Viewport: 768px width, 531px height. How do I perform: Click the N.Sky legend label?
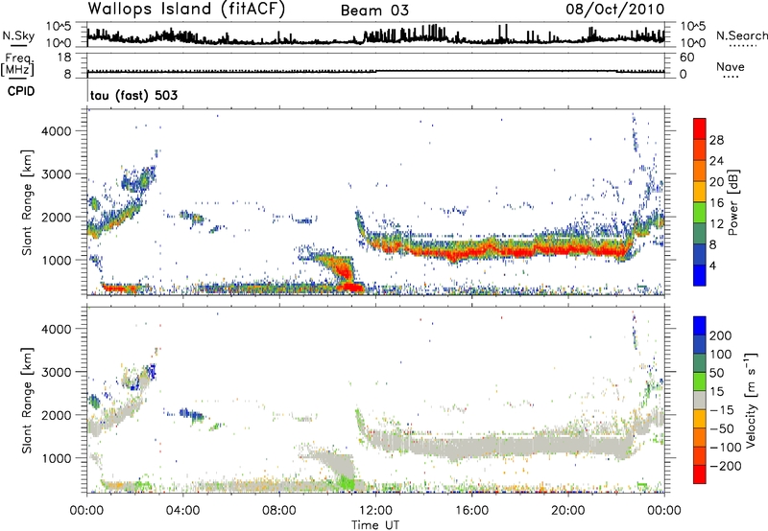point(18,35)
